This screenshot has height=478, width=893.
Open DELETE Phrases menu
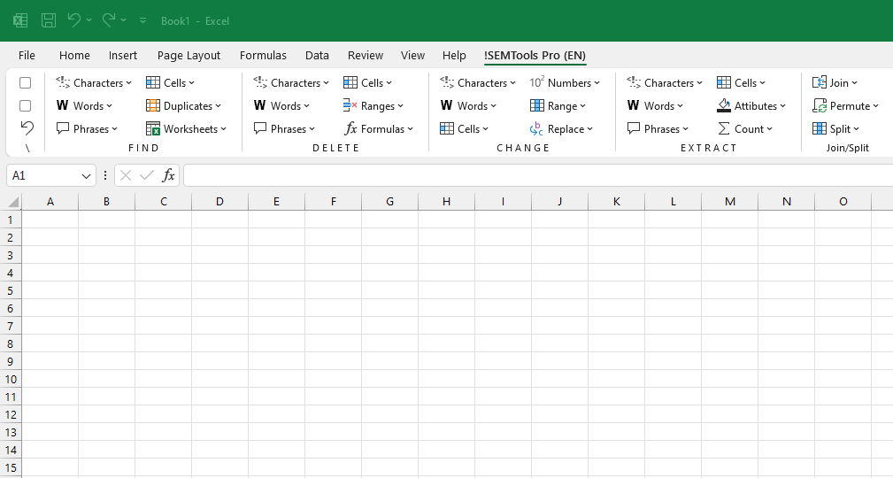click(x=285, y=128)
